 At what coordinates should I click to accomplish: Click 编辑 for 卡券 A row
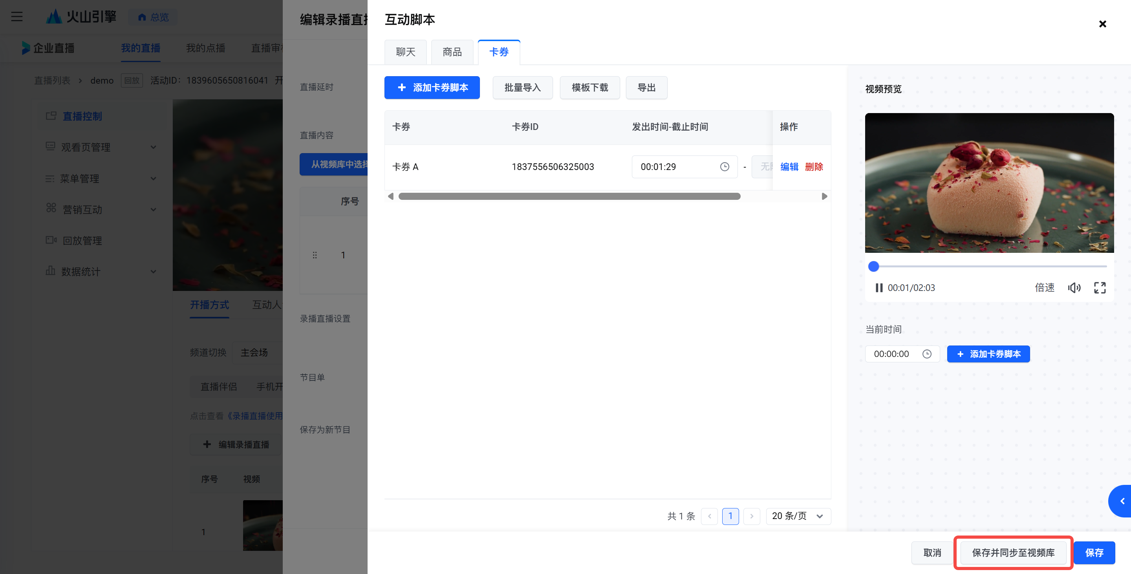click(x=789, y=167)
